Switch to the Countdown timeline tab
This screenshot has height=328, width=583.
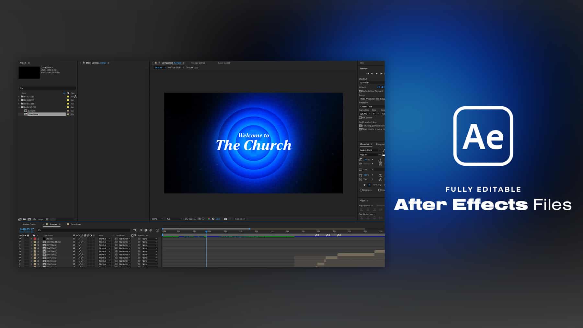(x=76, y=224)
